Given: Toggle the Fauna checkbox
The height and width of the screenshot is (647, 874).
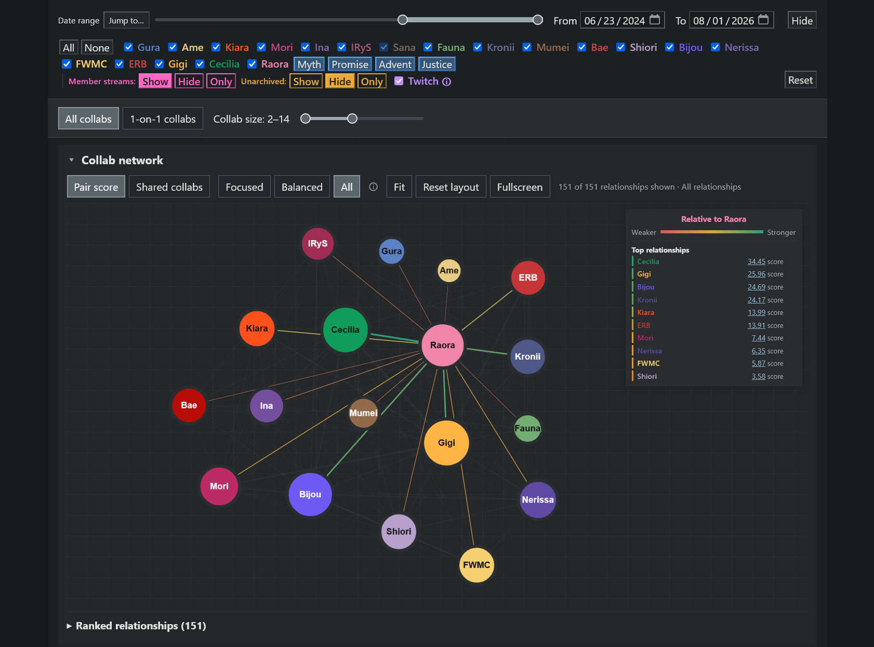Looking at the screenshot, I should tap(428, 47).
